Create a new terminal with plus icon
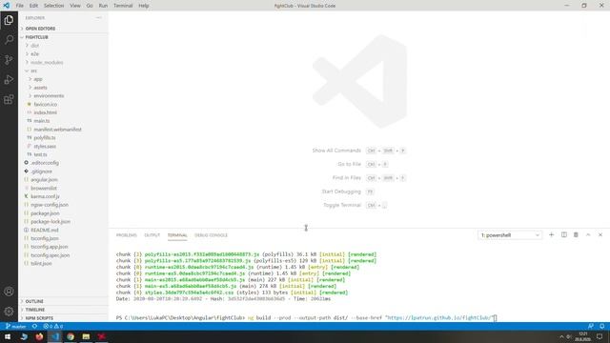 pos(551,235)
